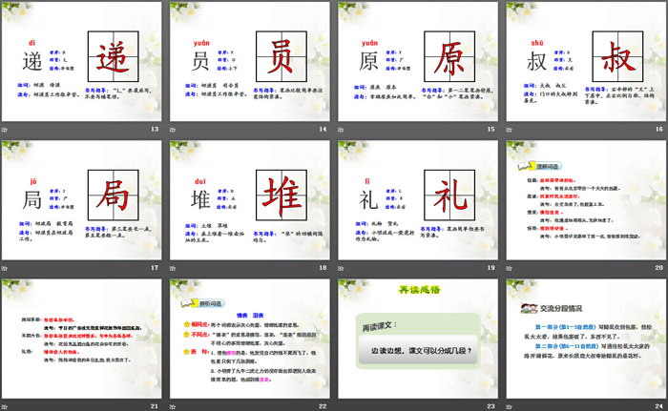The height and width of the screenshot is (411, 668).
Task: Click the red 原 character grid on slide 15
Action: click(x=449, y=56)
